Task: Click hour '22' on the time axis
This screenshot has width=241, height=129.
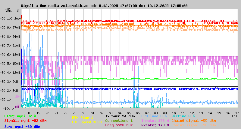Action: pyautogui.click(x=65, y=113)
